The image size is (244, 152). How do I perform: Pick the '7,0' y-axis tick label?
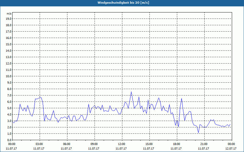coord(9,95)
